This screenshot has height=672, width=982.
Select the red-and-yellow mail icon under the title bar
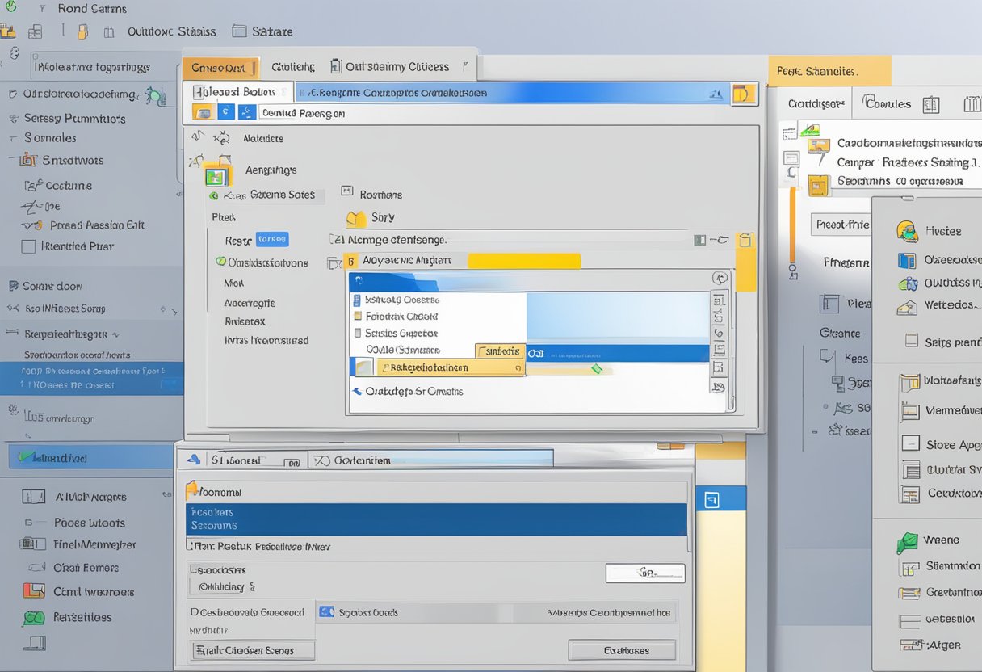[10, 31]
